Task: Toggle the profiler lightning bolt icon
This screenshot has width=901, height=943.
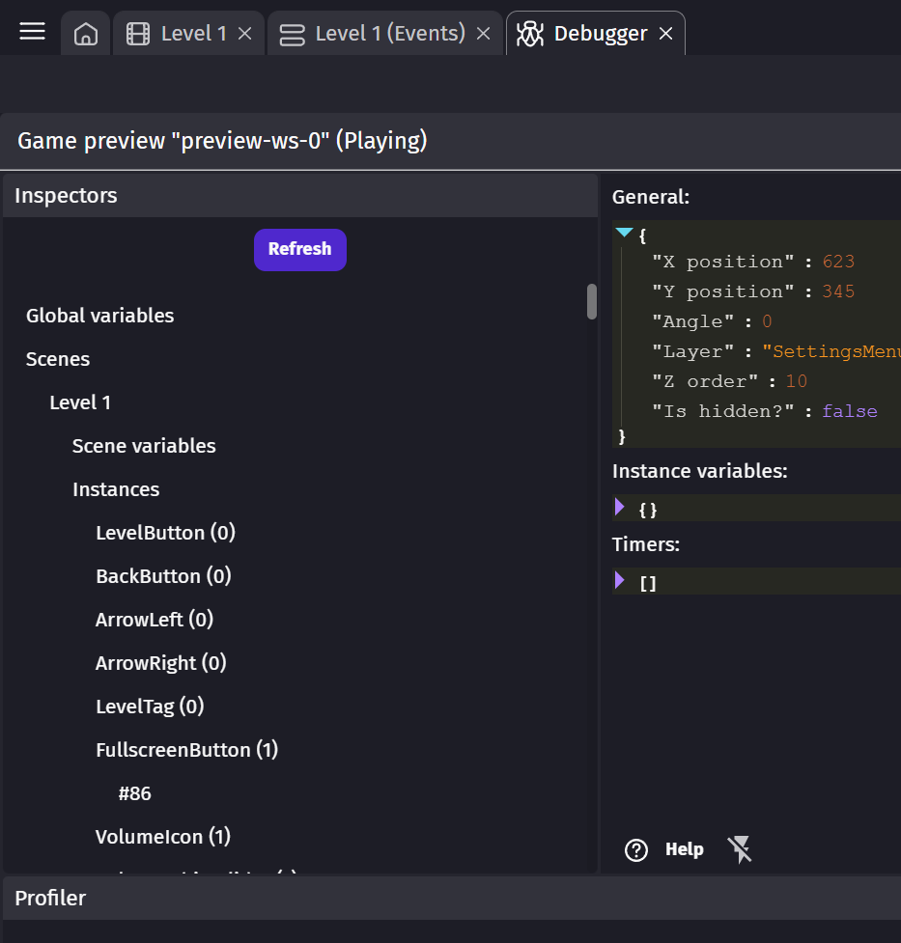Action: [740, 850]
